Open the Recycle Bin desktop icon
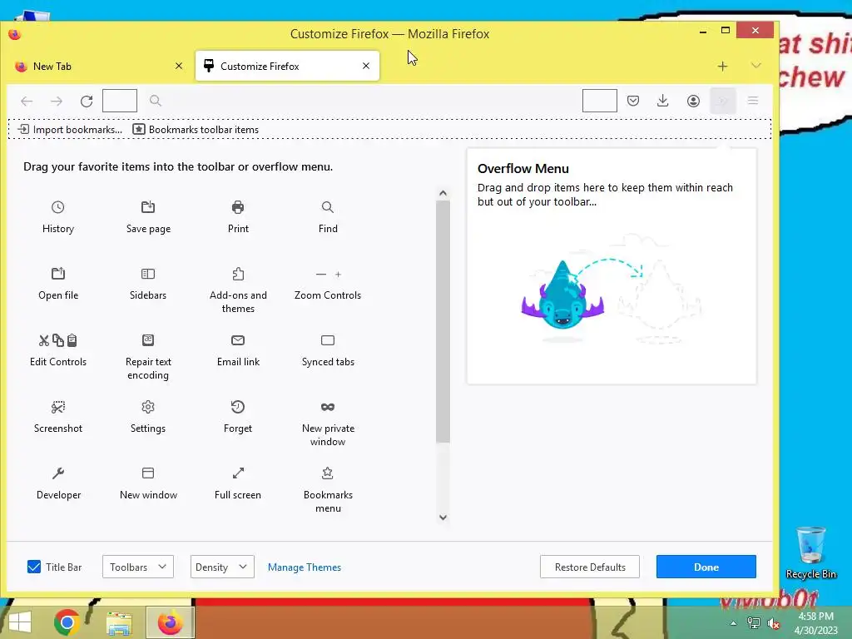Screen dimensions: 852x639 [x=810, y=552]
